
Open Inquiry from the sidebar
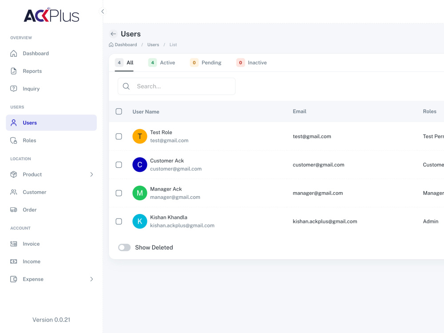click(x=51, y=89)
